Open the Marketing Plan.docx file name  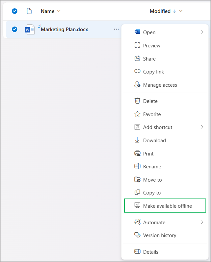click(x=64, y=29)
